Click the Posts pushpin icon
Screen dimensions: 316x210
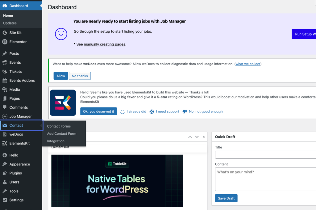point(5,53)
